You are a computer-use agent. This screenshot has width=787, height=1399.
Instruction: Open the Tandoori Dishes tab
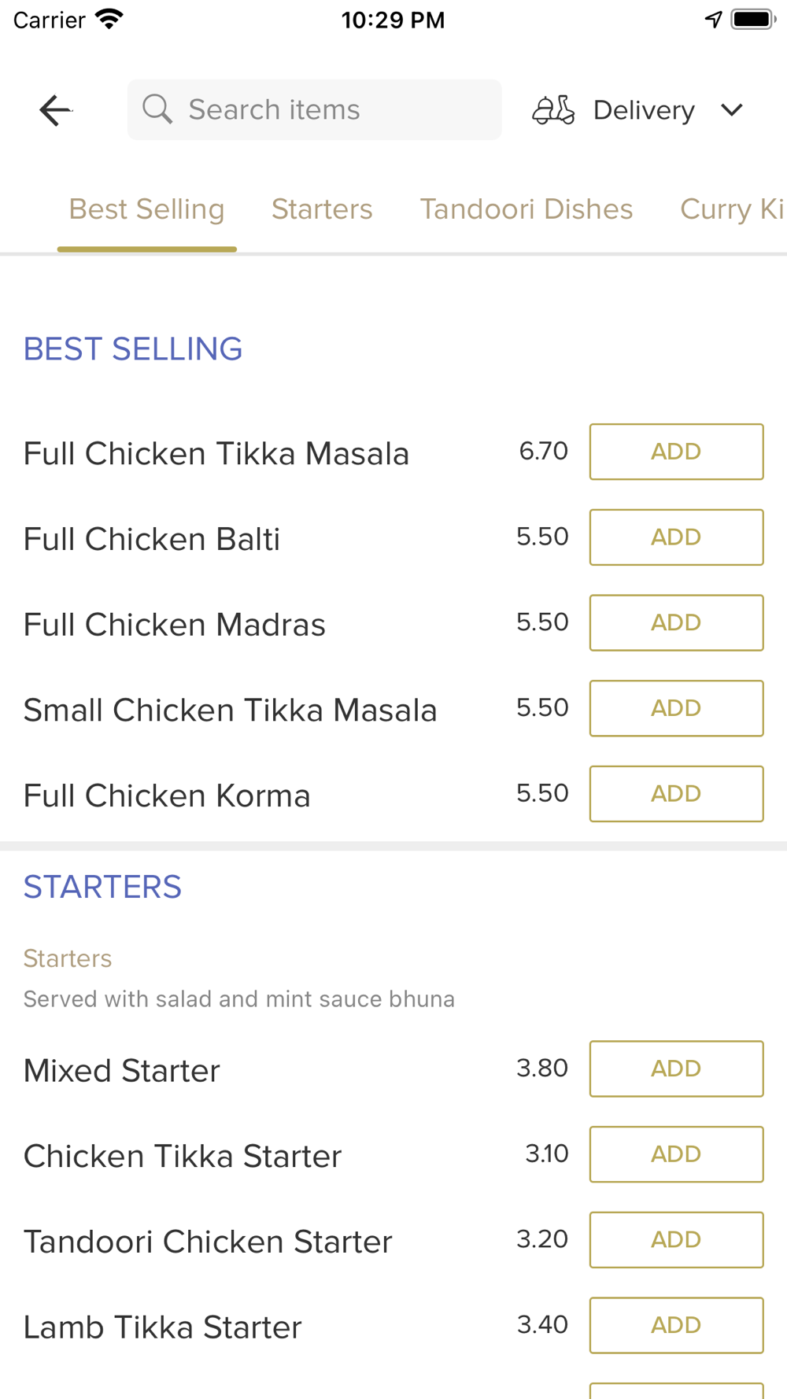[526, 209]
